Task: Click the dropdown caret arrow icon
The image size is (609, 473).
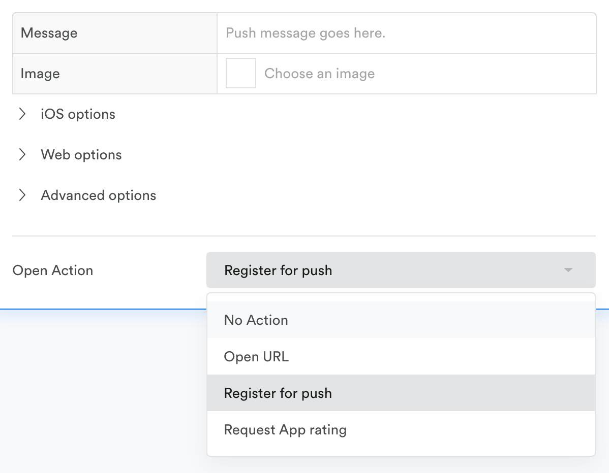Action: (568, 270)
